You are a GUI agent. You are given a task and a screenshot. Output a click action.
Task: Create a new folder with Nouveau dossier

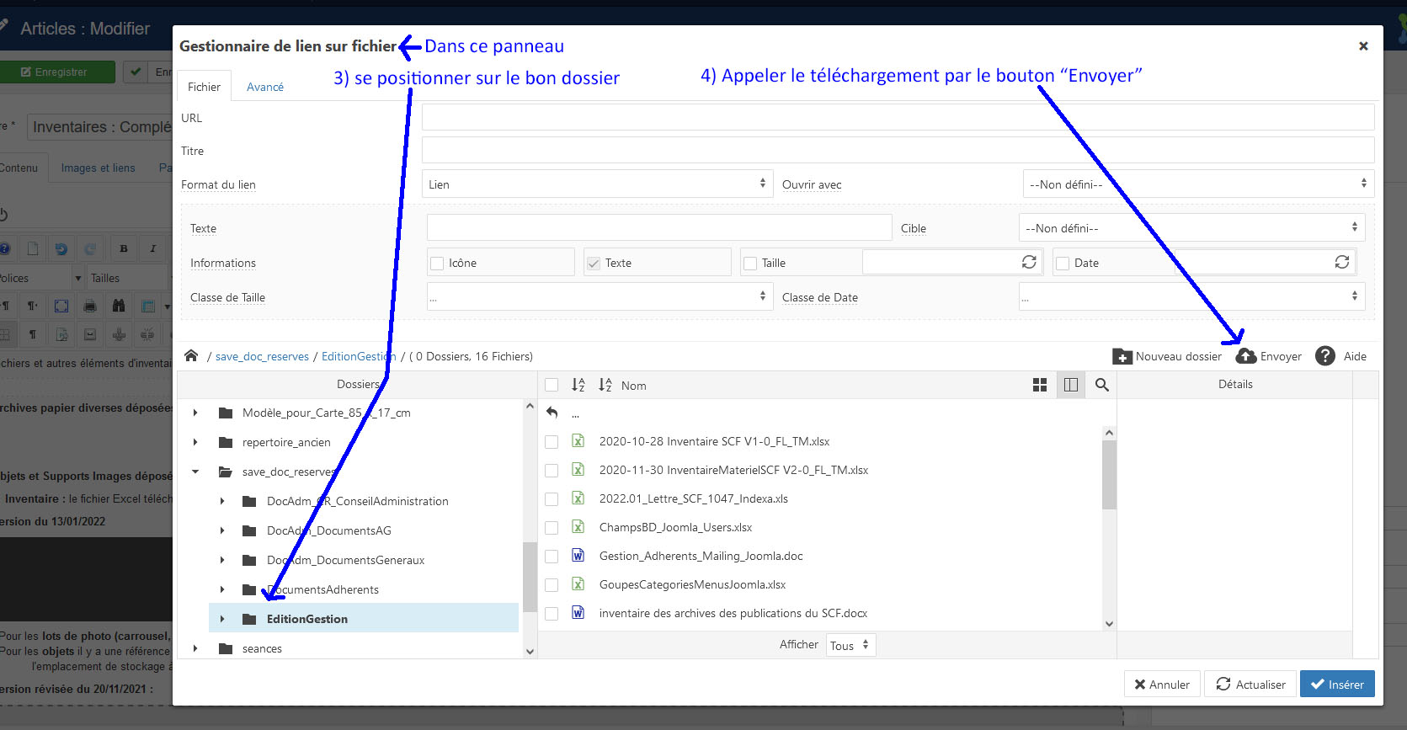(x=1167, y=356)
